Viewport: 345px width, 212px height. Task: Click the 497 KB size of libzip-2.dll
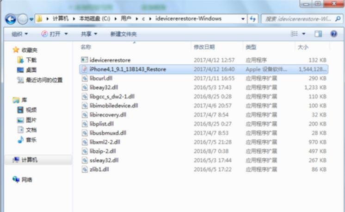(x=317, y=151)
